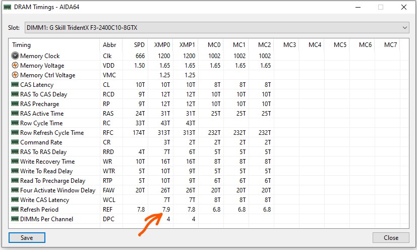The width and height of the screenshot is (417, 250).
Task: Click the MC4 column header
Action: tap(312, 45)
